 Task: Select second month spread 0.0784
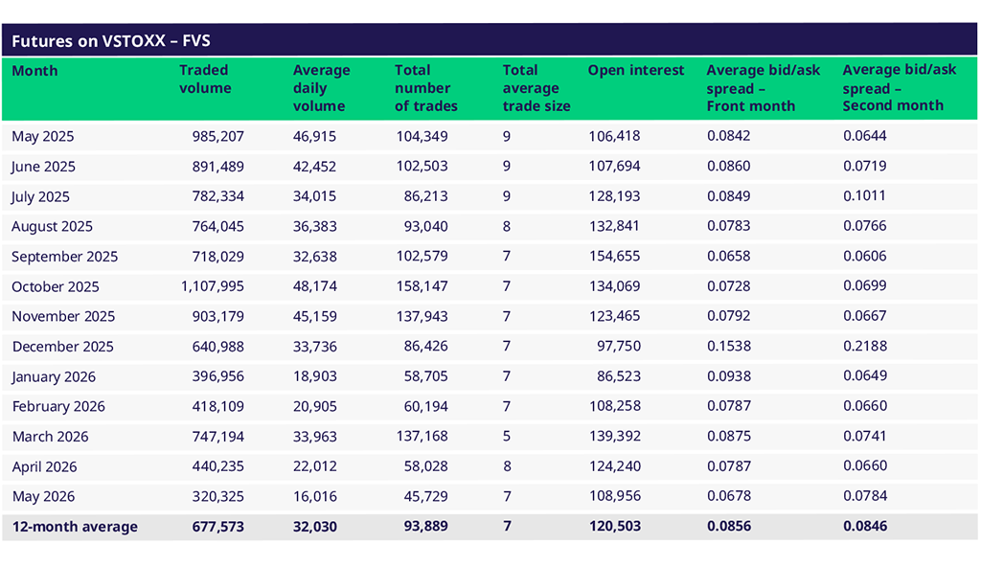pyautogui.click(x=865, y=496)
